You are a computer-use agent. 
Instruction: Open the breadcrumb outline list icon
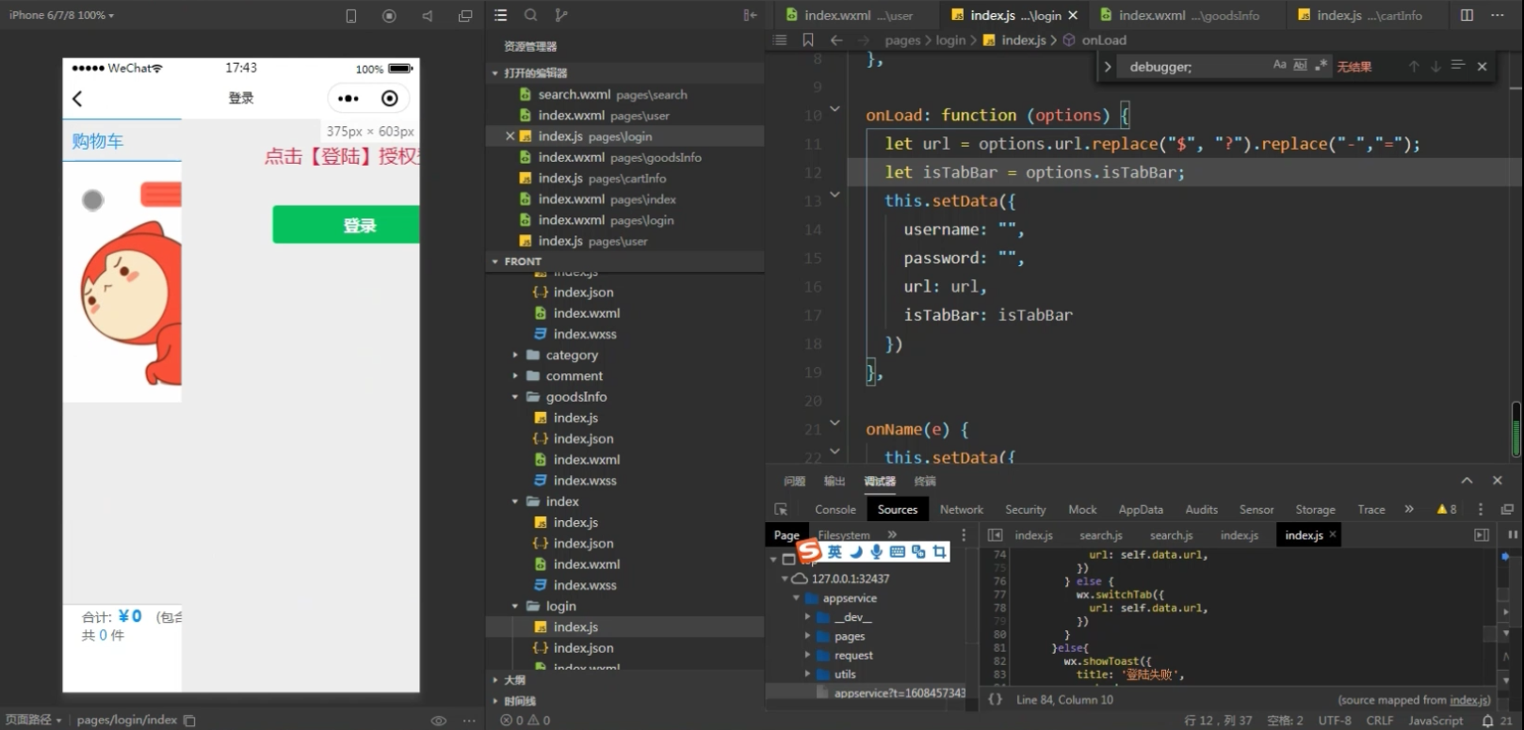click(780, 40)
